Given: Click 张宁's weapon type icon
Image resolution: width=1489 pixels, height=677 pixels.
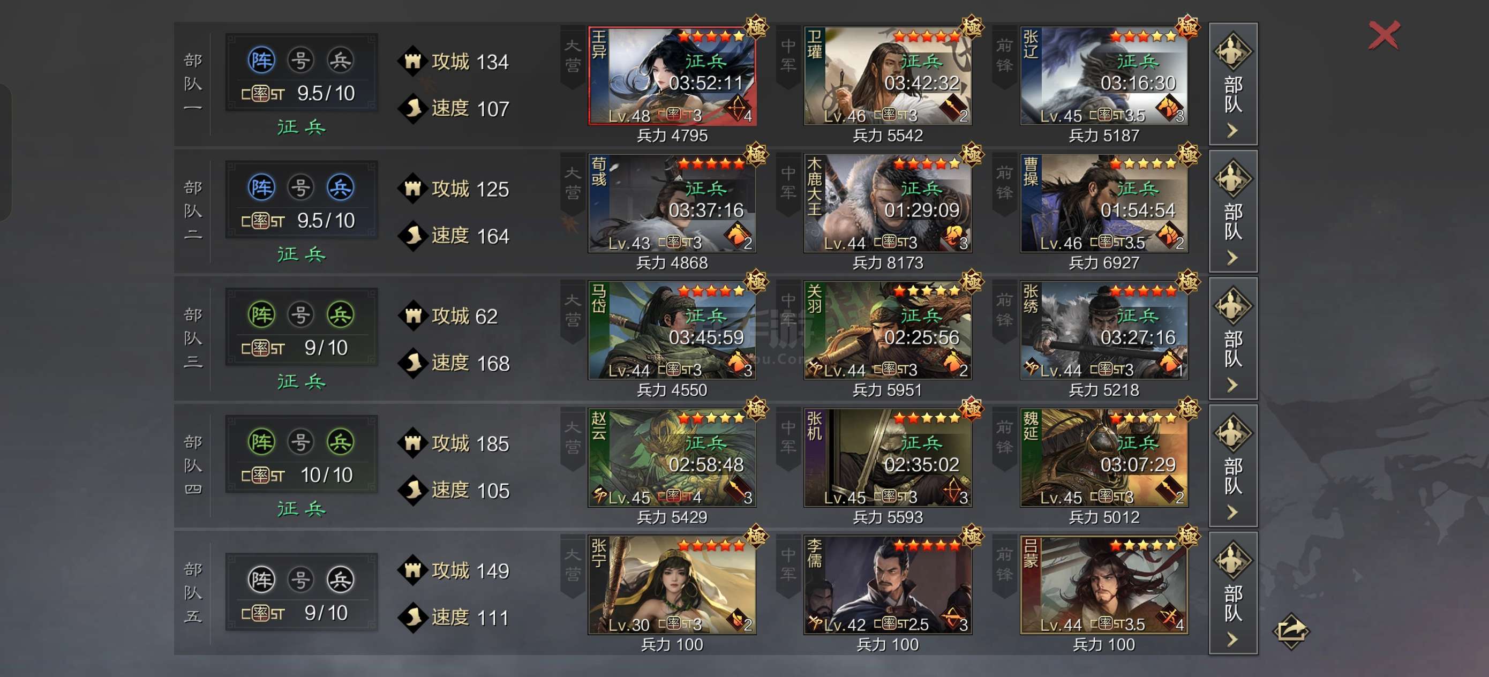Looking at the screenshot, I should 738,620.
